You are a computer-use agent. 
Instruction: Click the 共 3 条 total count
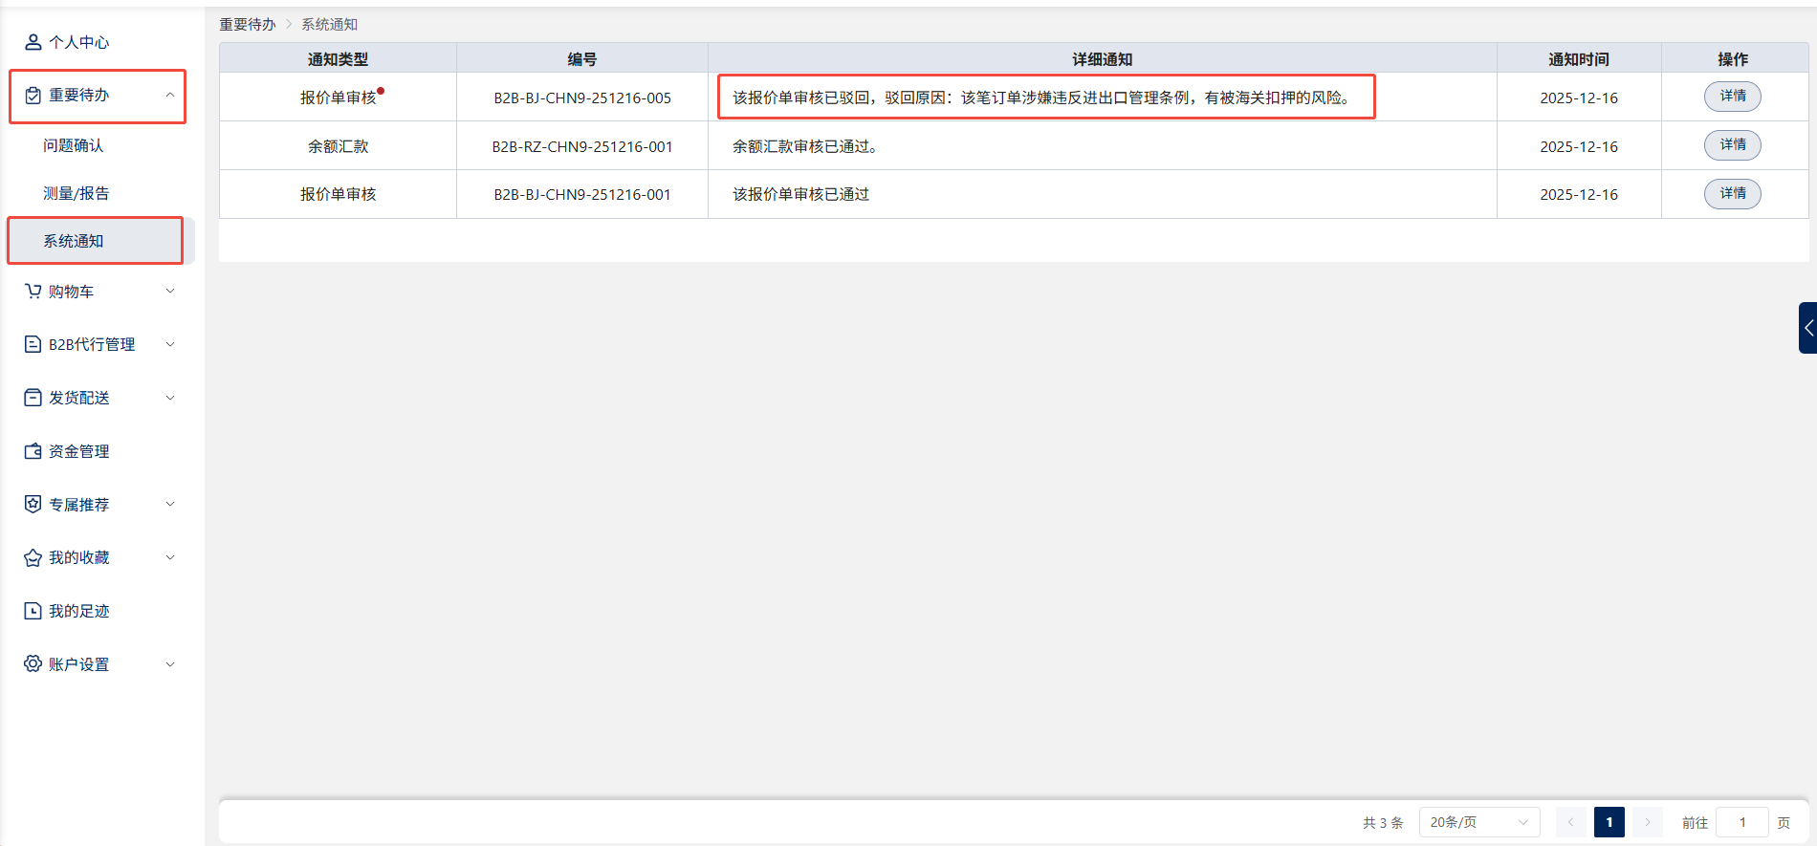click(1383, 822)
